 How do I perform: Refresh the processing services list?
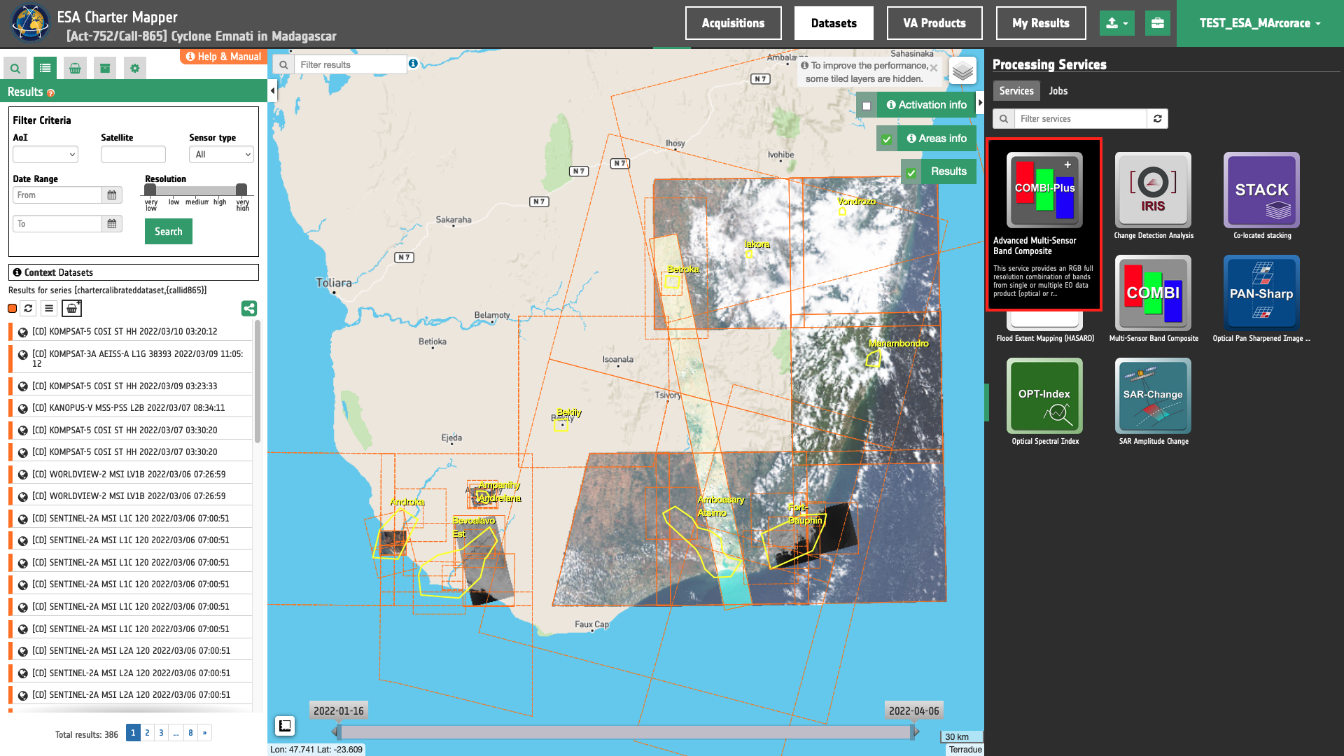tap(1158, 119)
